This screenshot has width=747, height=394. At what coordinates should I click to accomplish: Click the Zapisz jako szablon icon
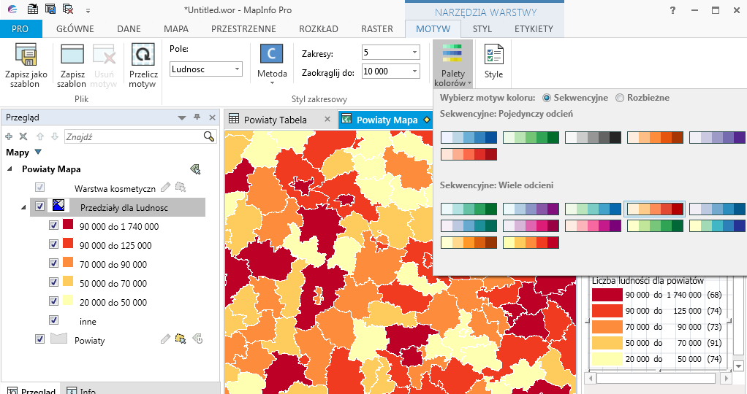coord(26,54)
